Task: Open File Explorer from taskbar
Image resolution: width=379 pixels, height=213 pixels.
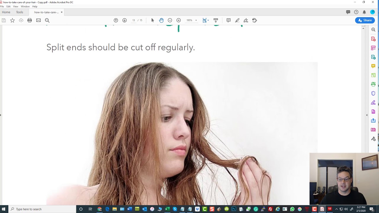Action: pos(115,209)
